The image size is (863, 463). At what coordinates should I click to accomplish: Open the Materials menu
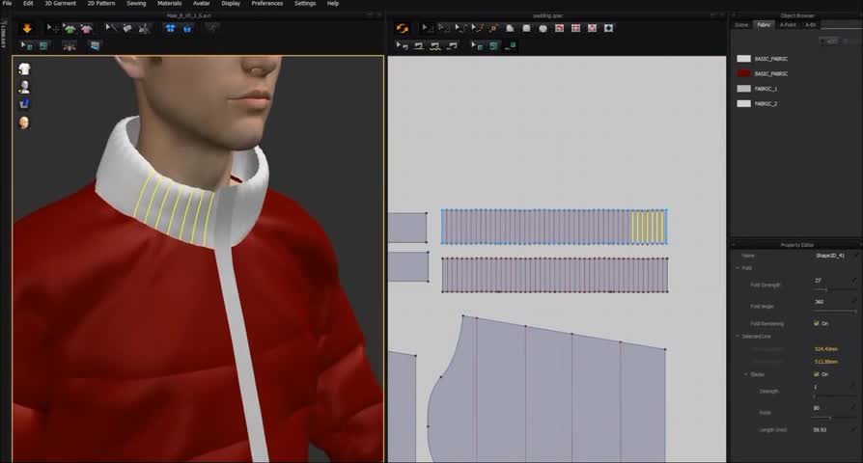170,3
